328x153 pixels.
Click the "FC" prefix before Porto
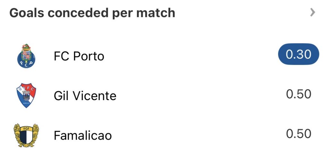pos(61,56)
